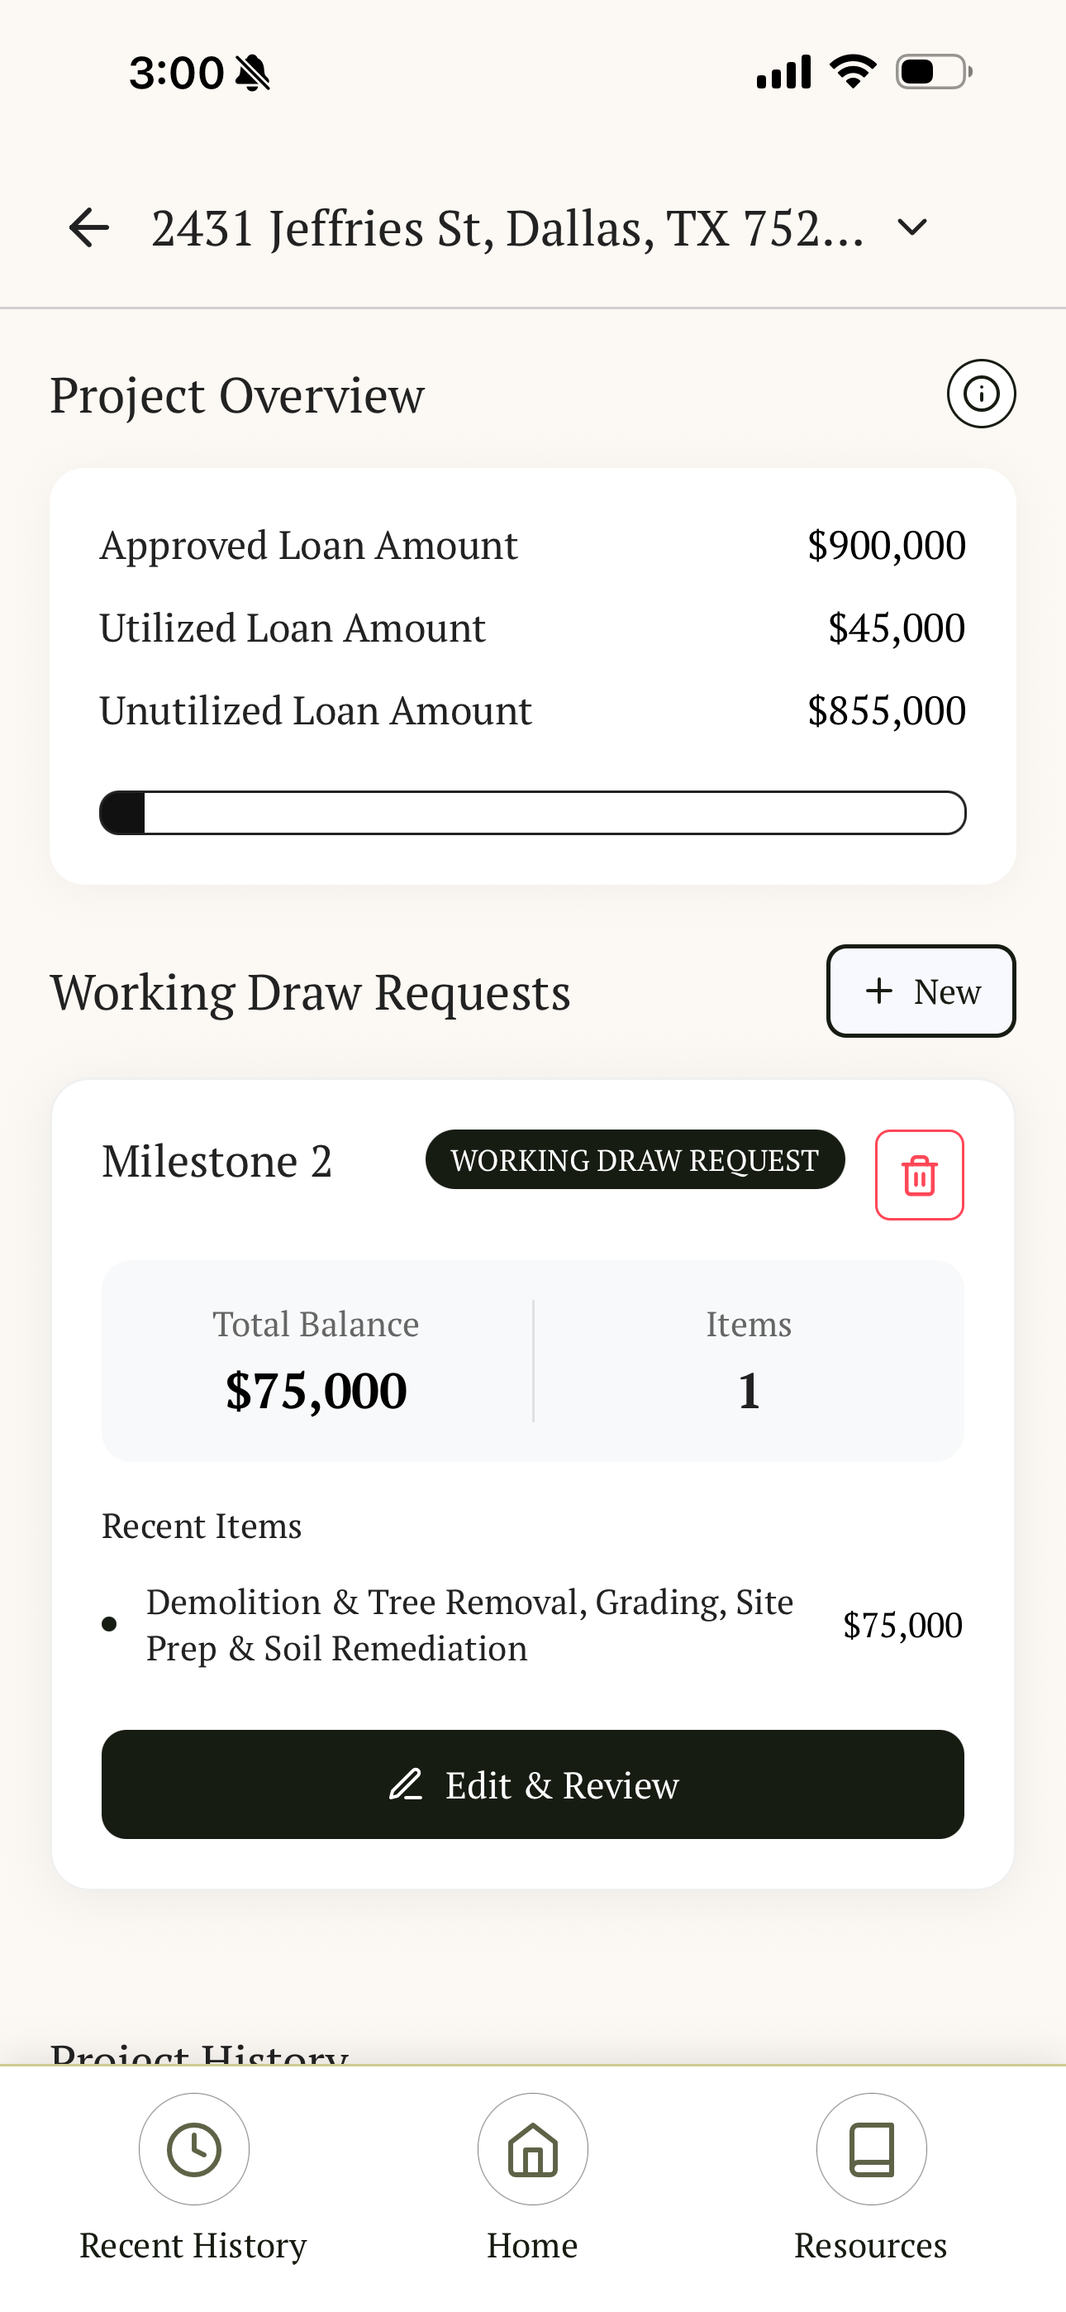Select the Resources tab label
The width and height of the screenshot is (1066, 2312).
pos(870,2246)
